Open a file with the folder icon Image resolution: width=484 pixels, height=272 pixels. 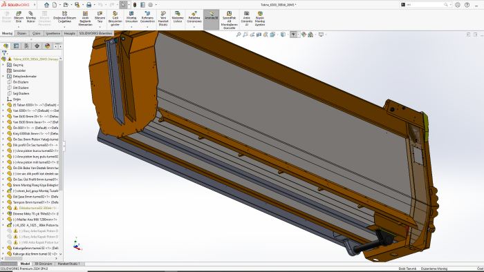66,5
